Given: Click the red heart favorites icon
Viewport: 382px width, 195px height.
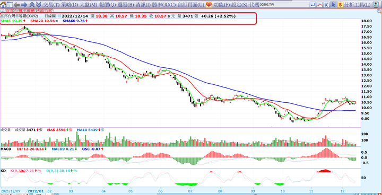Looking at the screenshot, I should tap(209, 4).
